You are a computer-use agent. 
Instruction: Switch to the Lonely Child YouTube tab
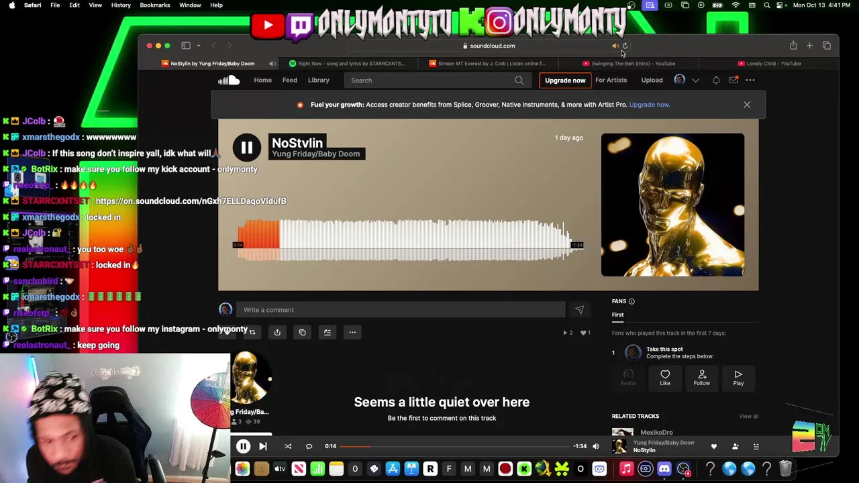[769, 64]
